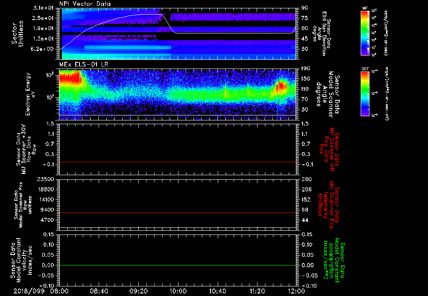Click the '60' sun elevation tick label

coord(304,28)
